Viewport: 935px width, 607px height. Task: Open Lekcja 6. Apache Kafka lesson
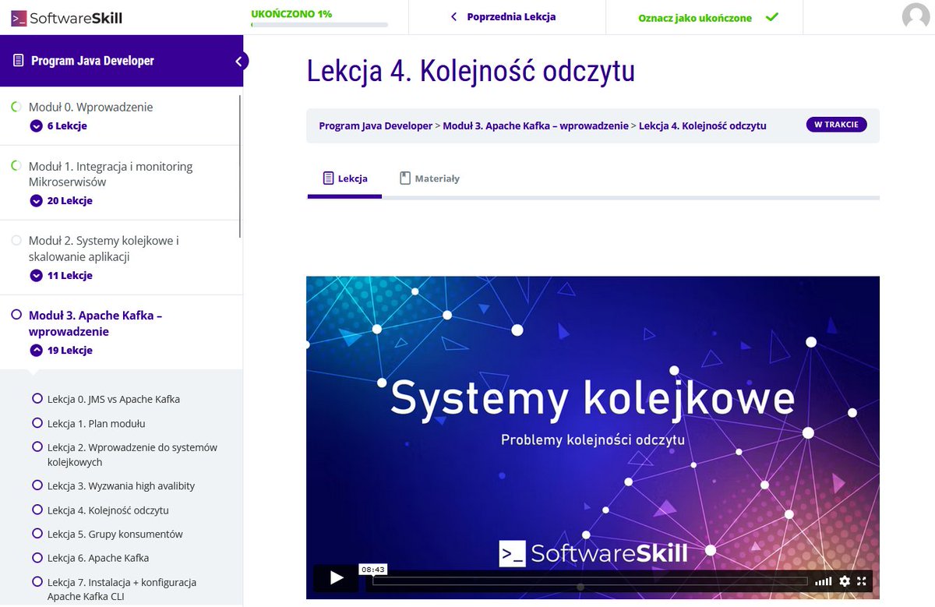pyautogui.click(x=98, y=558)
